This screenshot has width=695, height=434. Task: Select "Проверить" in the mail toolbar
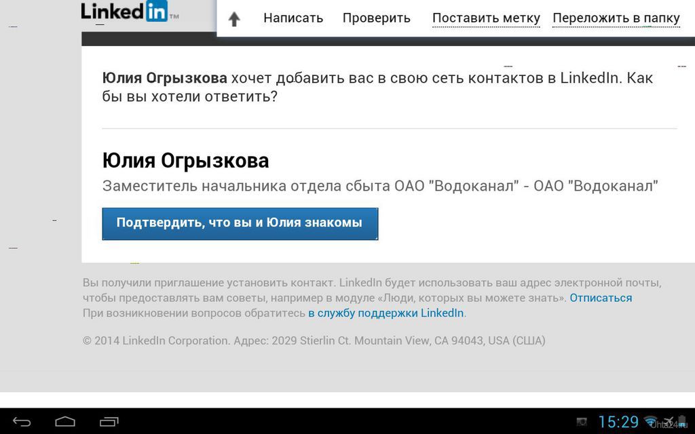click(x=376, y=18)
